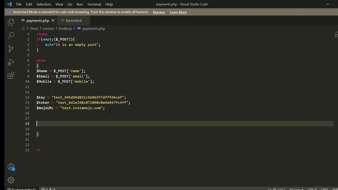Click the payments.php breadcrumb segment
The width and height of the screenshot is (338, 190).
[x=93, y=28]
